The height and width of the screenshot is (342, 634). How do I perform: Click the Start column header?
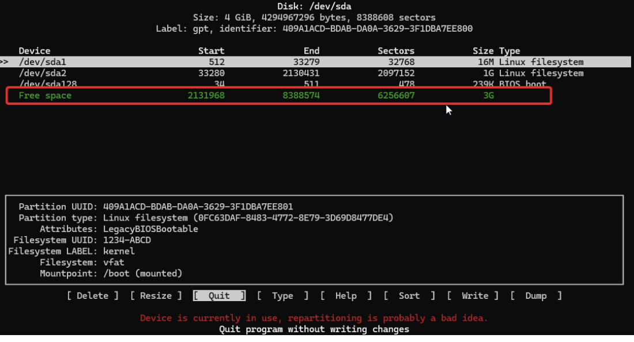[211, 51]
